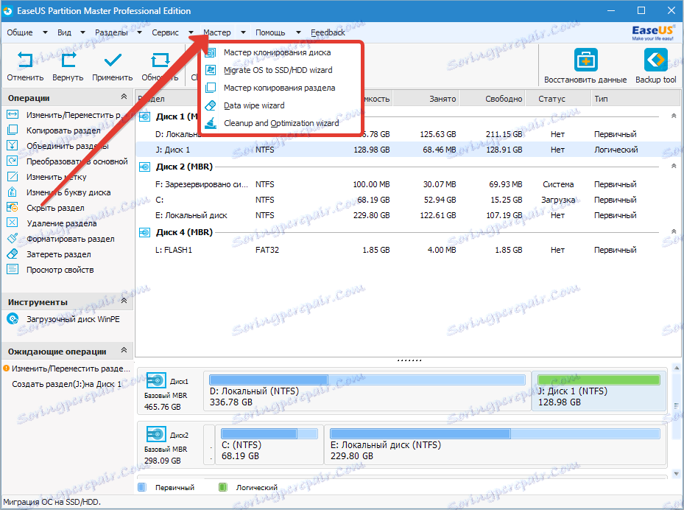The height and width of the screenshot is (510, 684).
Task: Click the Диск2 Базовый MBR disk icon
Action: 156,435
